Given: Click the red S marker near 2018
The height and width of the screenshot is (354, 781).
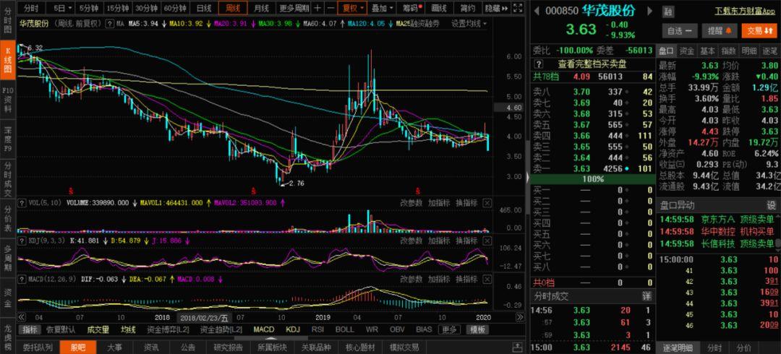Looking at the screenshot, I should 254,190.
